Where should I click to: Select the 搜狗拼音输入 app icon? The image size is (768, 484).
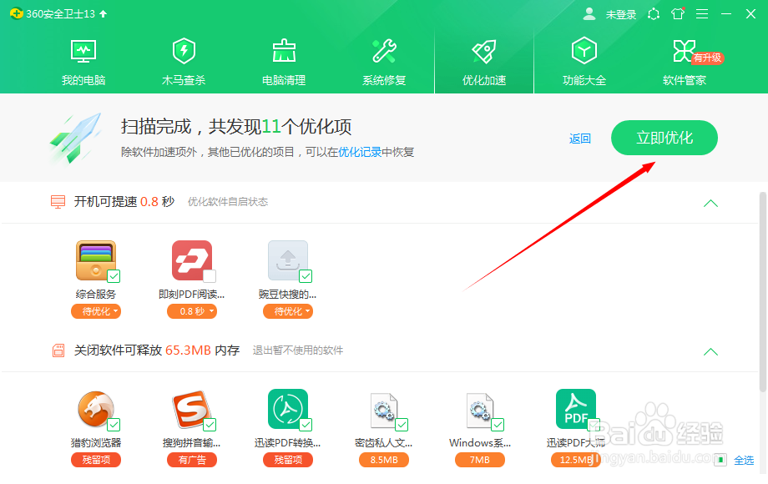click(191, 411)
